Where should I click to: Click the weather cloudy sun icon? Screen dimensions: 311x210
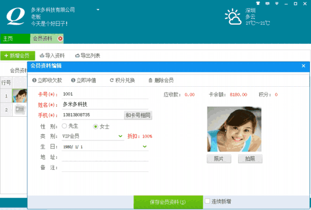pyautogui.click(x=233, y=17)
